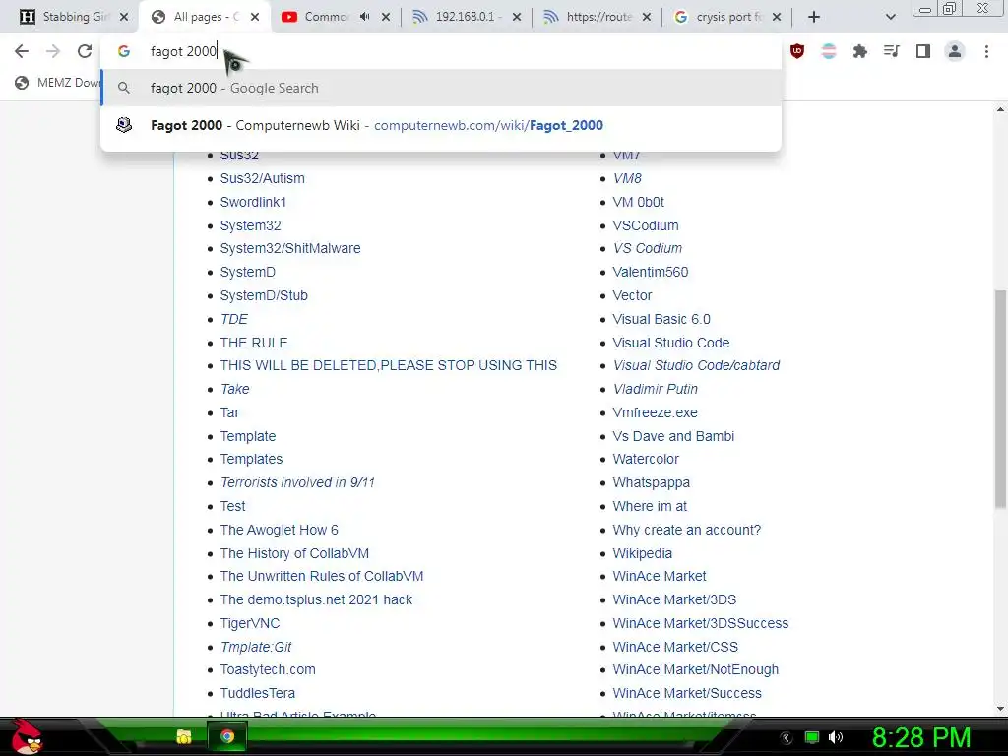
Task: Open the WinAce Market/3DSSuccess link
Action: pyautogui.click(x=700, y=623)
